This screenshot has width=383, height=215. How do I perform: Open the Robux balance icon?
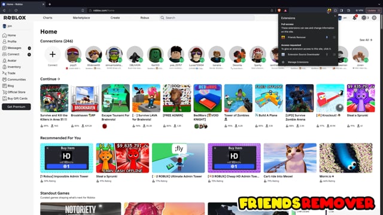364,18
